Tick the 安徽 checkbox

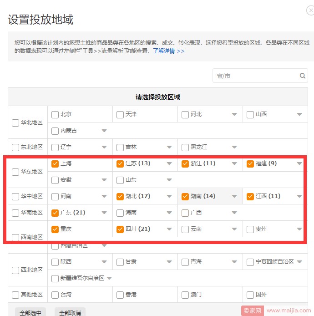click(55, 180)
